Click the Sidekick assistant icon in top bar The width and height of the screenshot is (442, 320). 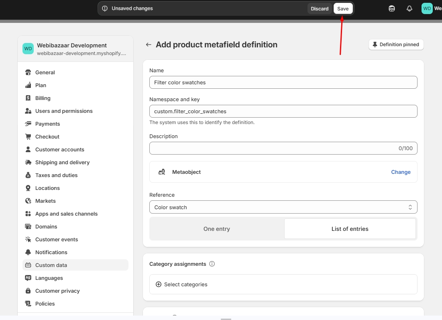(392, 8)
